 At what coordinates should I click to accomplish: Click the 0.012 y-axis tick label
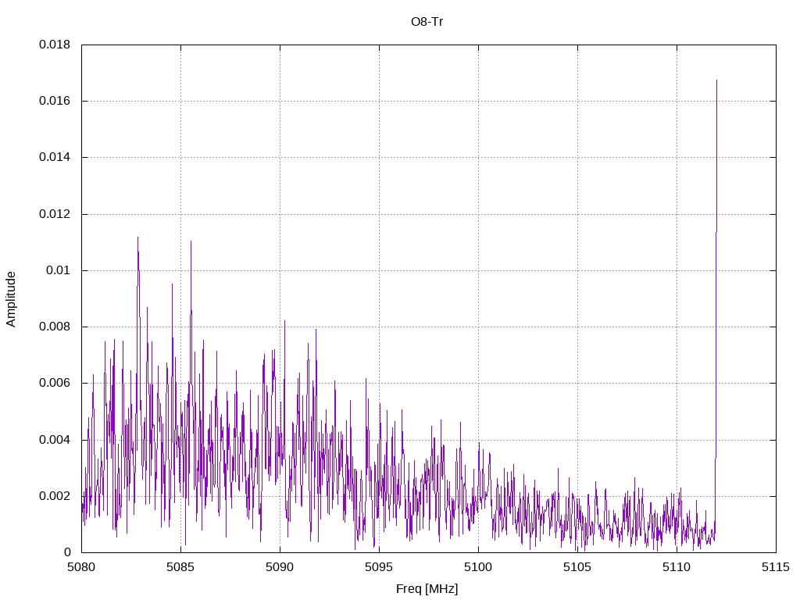[55, 214]
